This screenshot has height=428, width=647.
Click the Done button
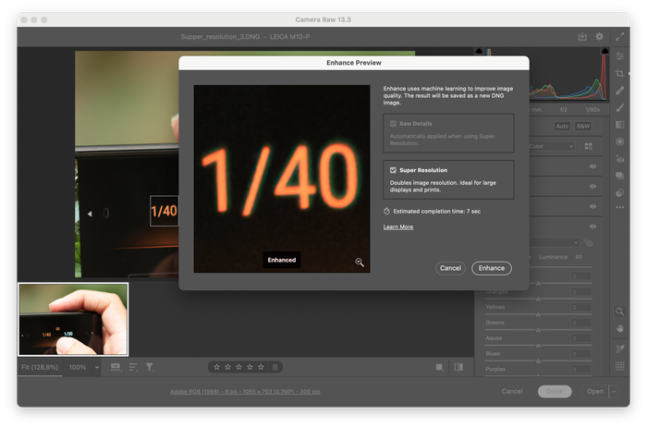tap(555, 391)
